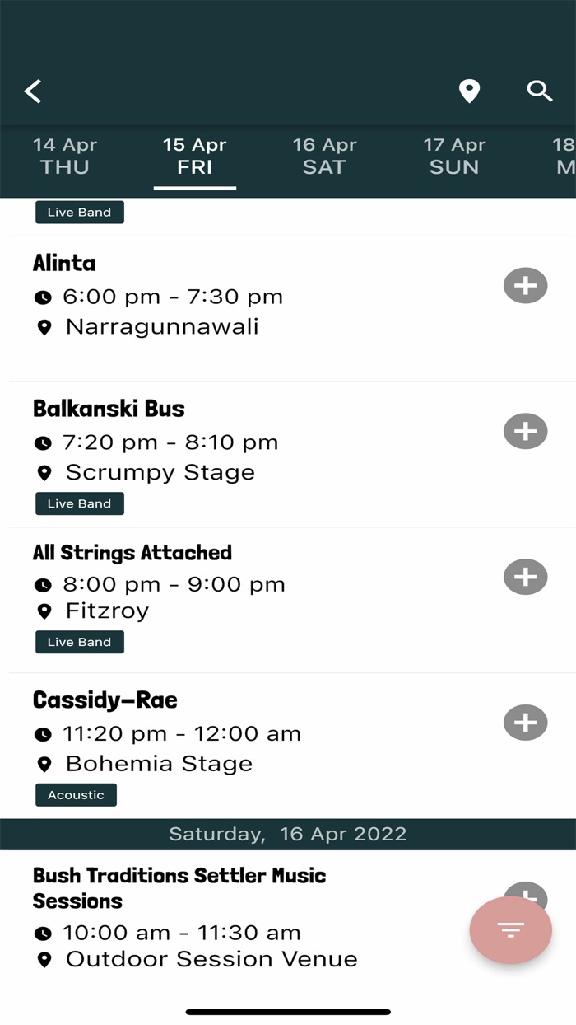Open the search icon
This screenshot has width=576, height=1025.
tap(540, 91)
